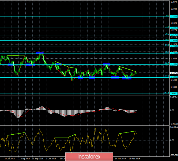
Task: Click the 17 Aug 2018 date label
Action: [24, 159]
